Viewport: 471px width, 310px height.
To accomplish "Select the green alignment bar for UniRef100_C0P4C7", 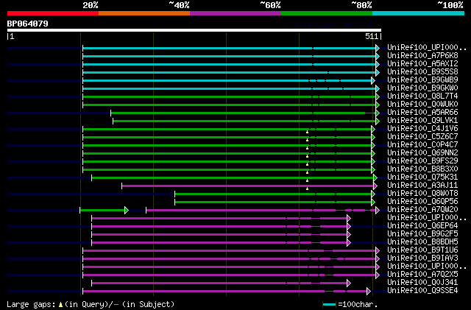I will click(x=229, y=146).
